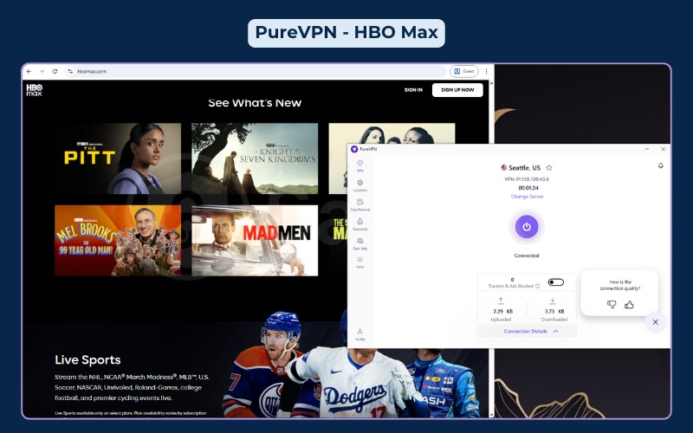Open PureVPN notifications bell
The image size is (693, 433).
pos(660,165)
